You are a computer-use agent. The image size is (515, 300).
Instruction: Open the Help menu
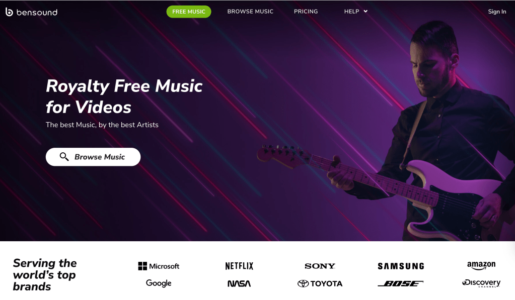(x=351, y=12)
